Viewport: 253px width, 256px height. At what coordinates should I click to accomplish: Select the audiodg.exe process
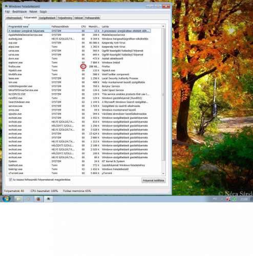click(79, 39)
